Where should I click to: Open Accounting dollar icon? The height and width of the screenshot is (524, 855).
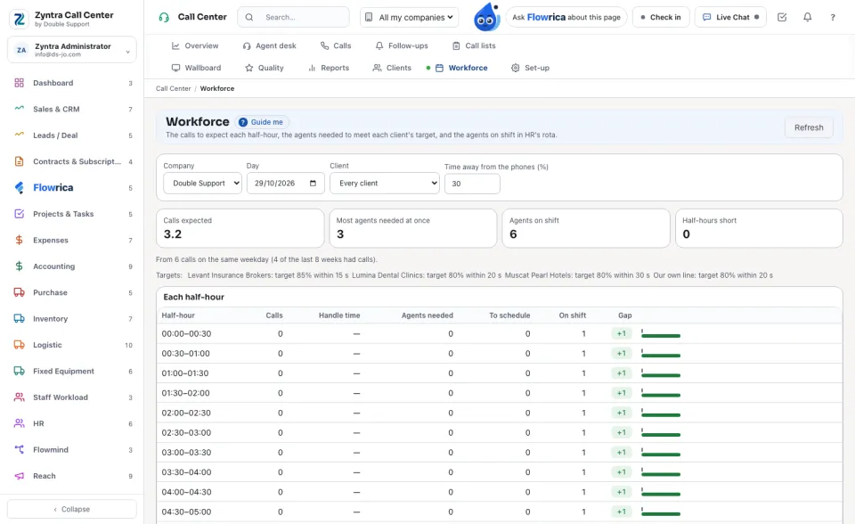pos(19,266)
